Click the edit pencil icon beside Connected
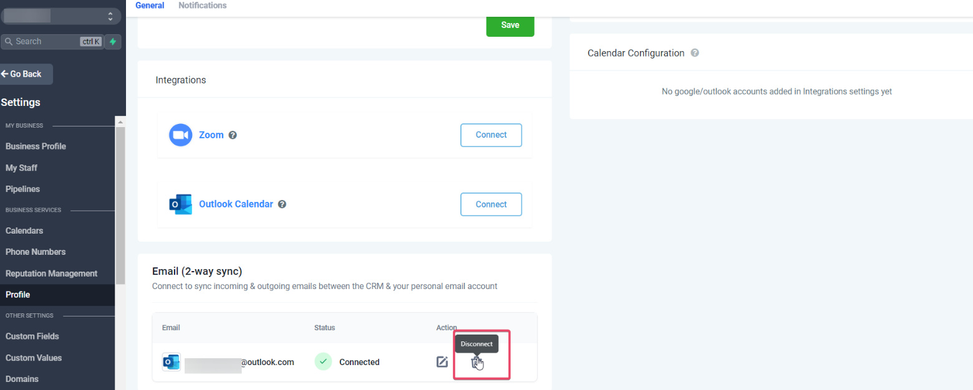Viewport: 973px width, 390px height. [442, 362]
